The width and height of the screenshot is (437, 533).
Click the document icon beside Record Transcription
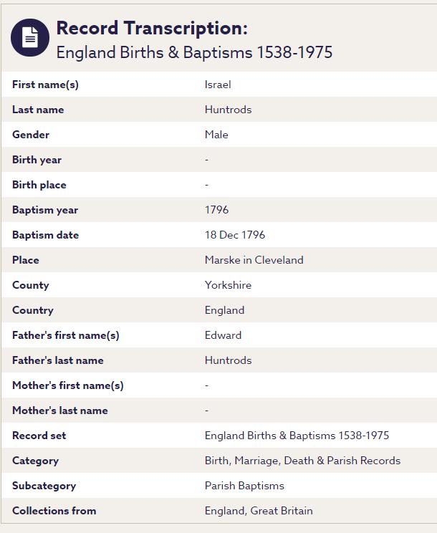(30, 38)
